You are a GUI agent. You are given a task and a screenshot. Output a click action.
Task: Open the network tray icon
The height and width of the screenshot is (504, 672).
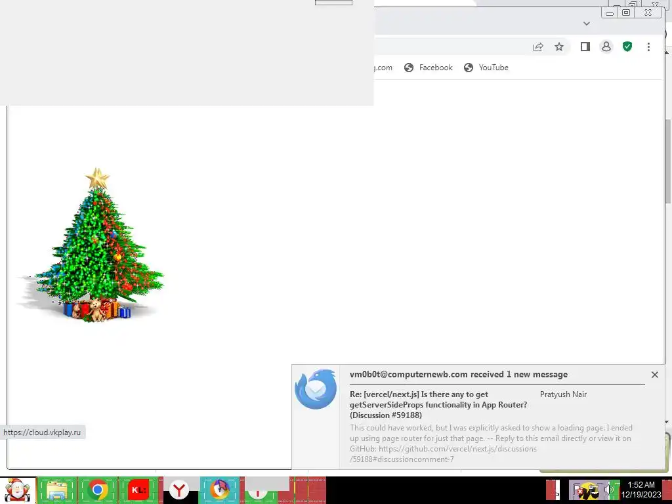[593, 490]
